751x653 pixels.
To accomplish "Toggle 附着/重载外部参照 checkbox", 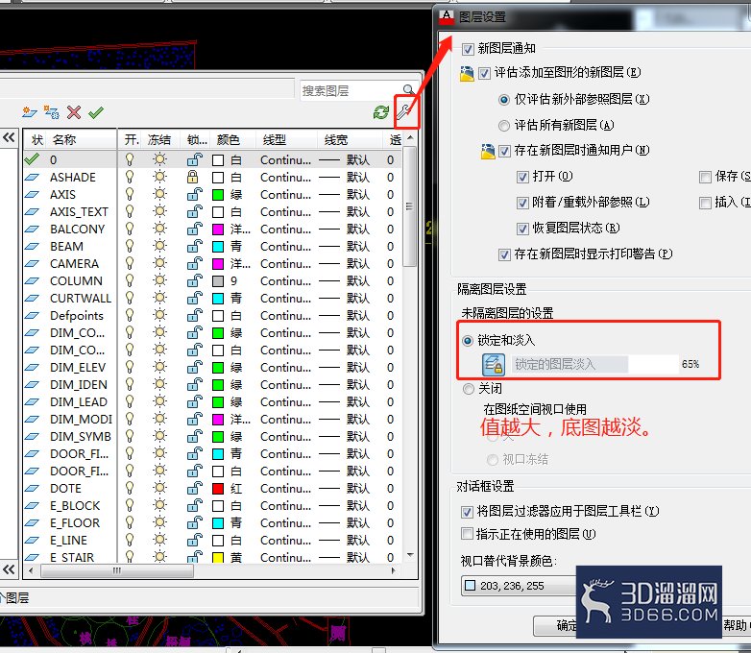I will tap(522, 203).
